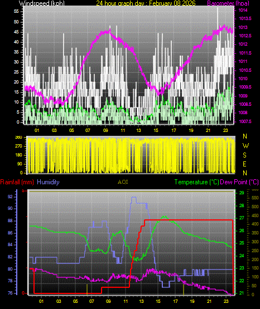Click the 88 humidity axis value
260x309 pixels.
(10, 220)
